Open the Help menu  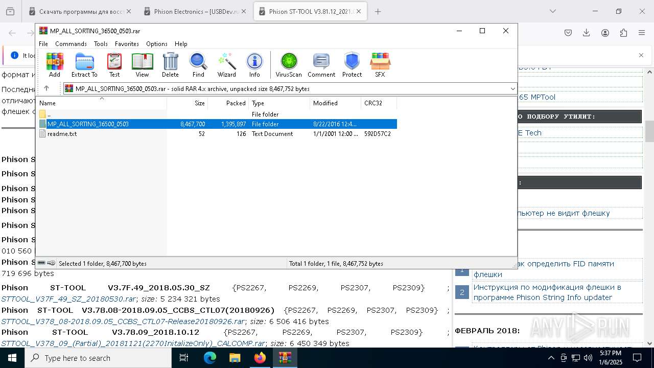click(x=181, y=44)
